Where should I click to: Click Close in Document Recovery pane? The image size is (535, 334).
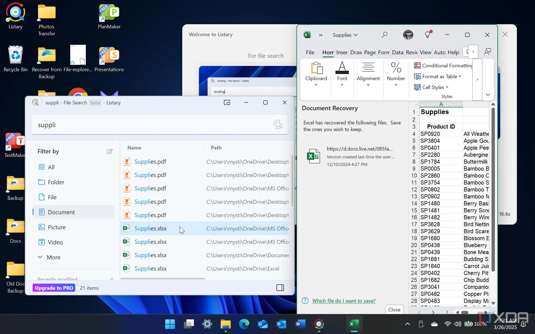click(x=394, y=310)
